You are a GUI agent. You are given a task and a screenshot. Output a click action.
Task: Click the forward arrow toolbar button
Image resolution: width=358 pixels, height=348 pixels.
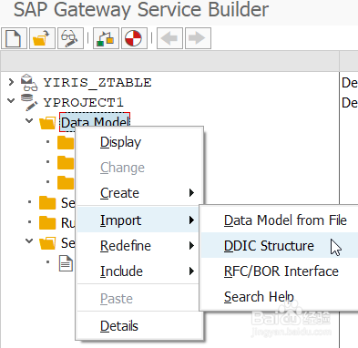[x=198, y=38]
